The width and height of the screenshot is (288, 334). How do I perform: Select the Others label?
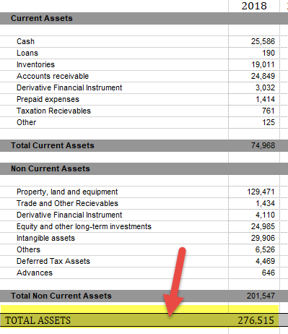[28, 249]
